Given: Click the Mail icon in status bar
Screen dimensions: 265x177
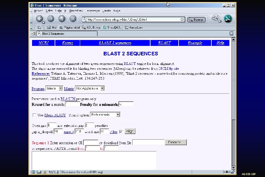Looking at the screenshot, I should coord(39,172).
